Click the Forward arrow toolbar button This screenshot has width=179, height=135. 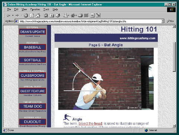point(17,16)
